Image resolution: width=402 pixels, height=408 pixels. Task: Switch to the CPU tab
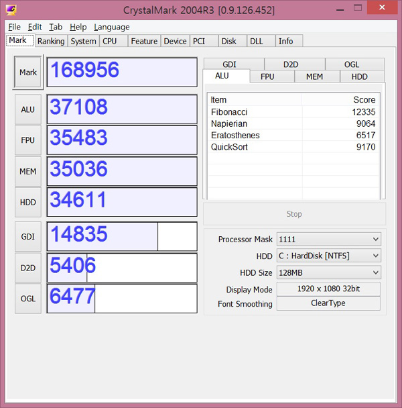tap(113, 41)
